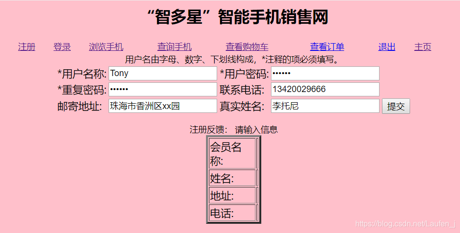
Task: Click the 提交 button
Action: 396,106
